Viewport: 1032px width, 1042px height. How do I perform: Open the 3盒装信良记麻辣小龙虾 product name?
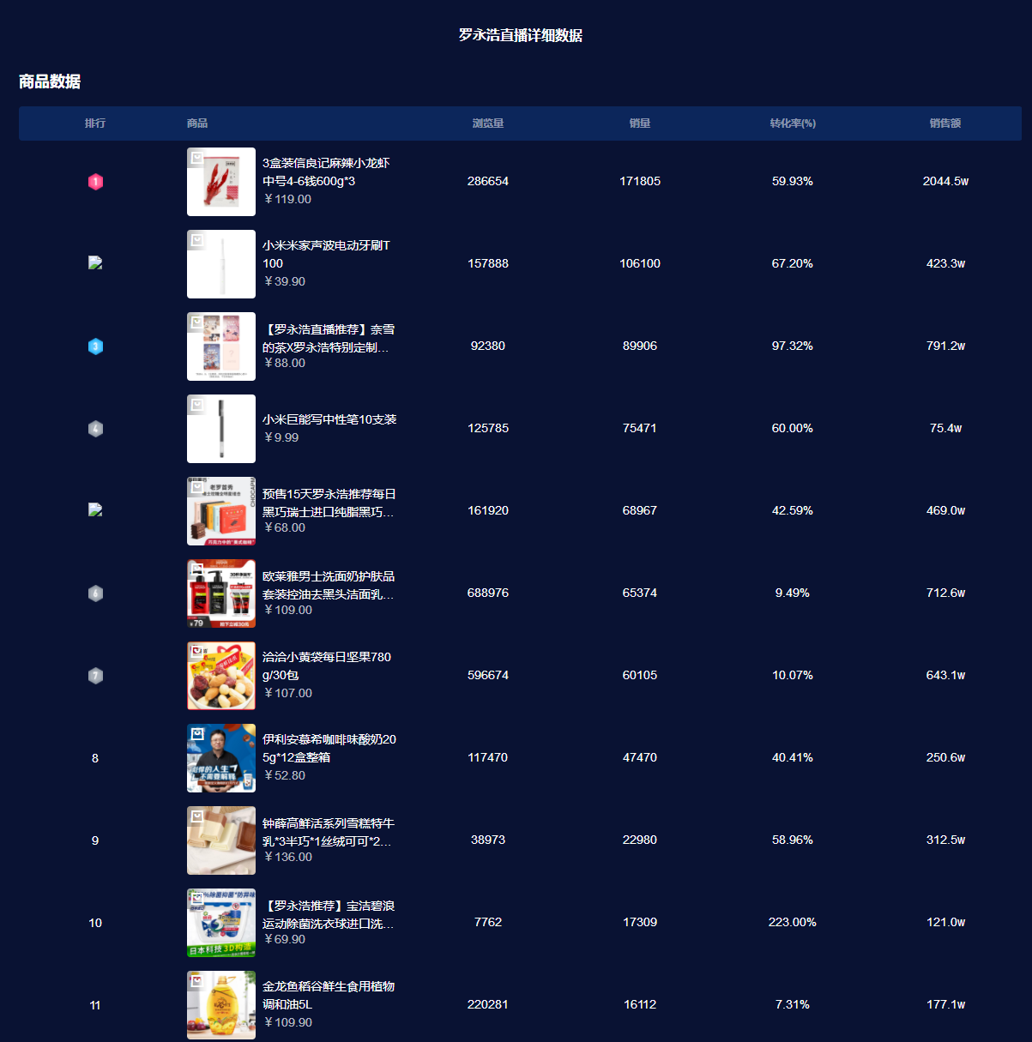pos(326,172)
